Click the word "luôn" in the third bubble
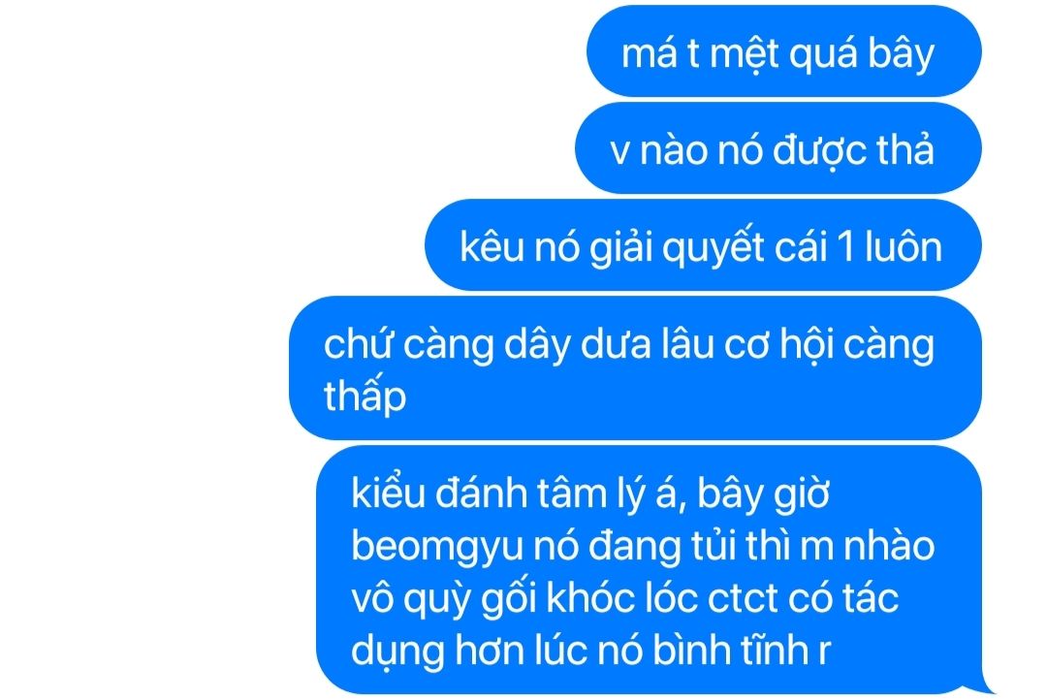The height and width of the screenshot is (699, 1047). point(904,246)
